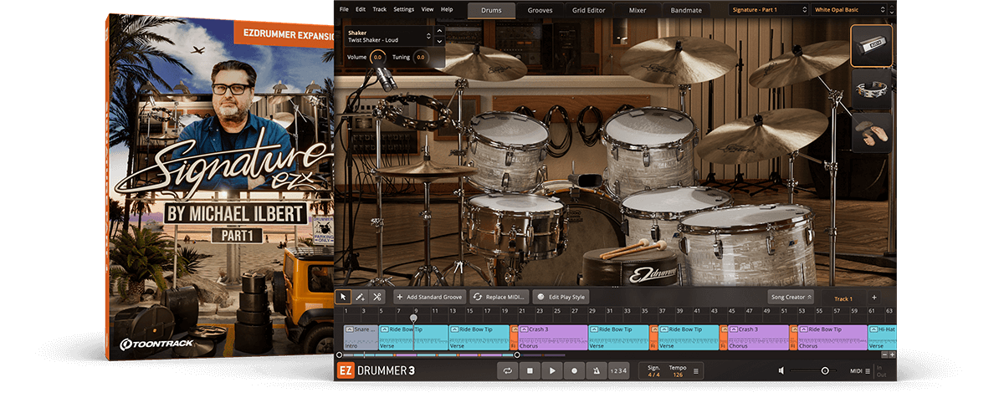Screen dimensions: 1004x408
Task: Click the Stop button in transport
Action: [x=530, y=370]
